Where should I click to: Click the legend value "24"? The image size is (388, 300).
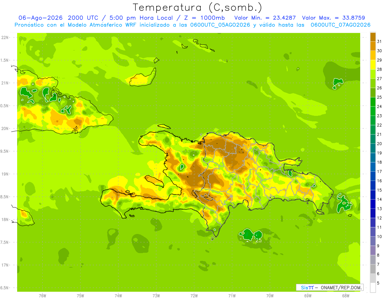(380, 106)
